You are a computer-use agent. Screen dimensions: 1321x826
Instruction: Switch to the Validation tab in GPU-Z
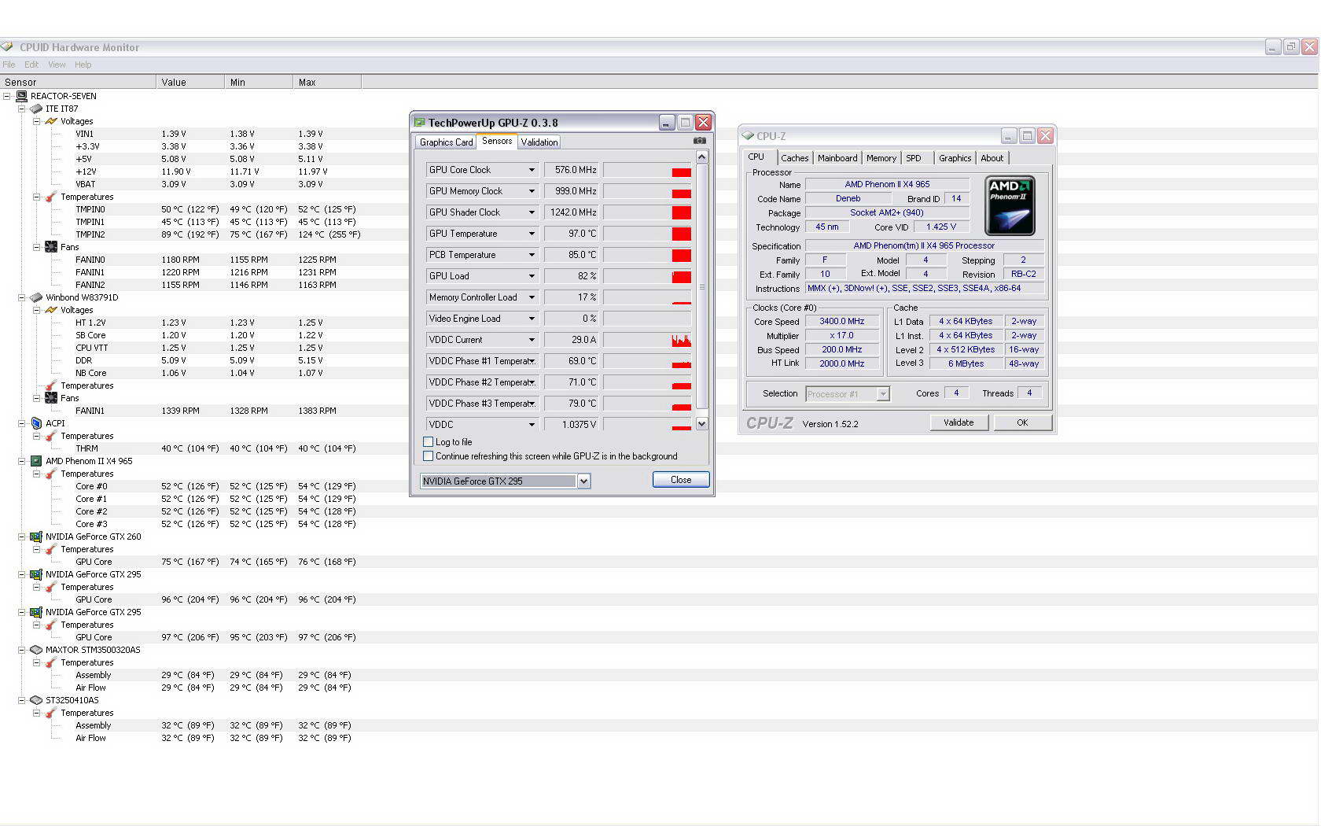click(x=539, y=142)
